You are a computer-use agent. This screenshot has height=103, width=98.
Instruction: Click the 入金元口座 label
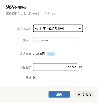24,29
